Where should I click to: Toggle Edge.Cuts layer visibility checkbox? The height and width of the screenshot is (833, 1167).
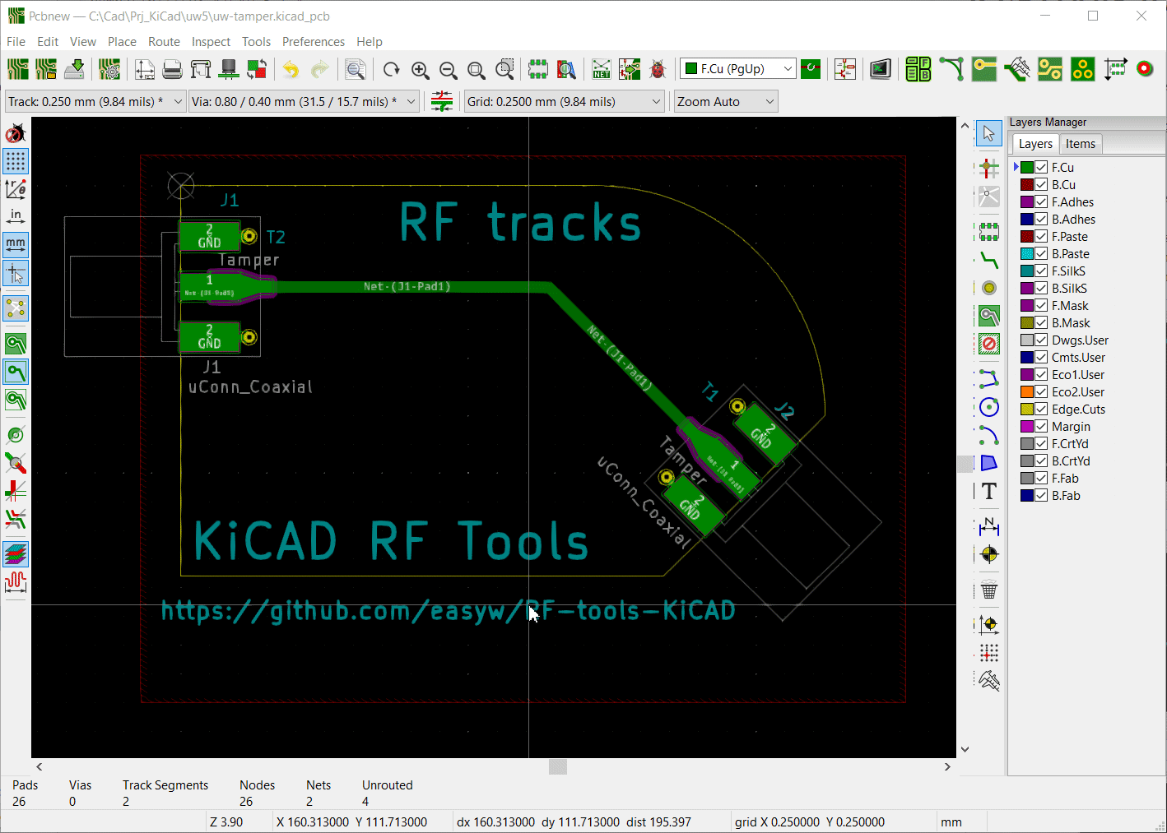(x=1041, y=410)
